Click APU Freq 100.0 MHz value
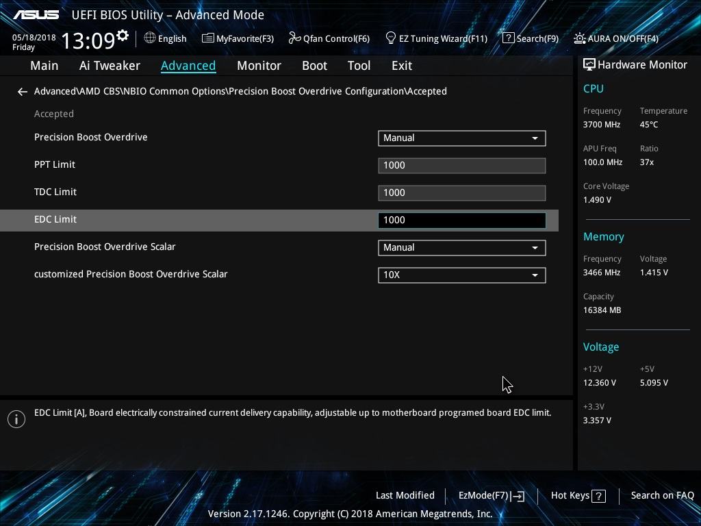701x526 pixels. pos(602,162)
